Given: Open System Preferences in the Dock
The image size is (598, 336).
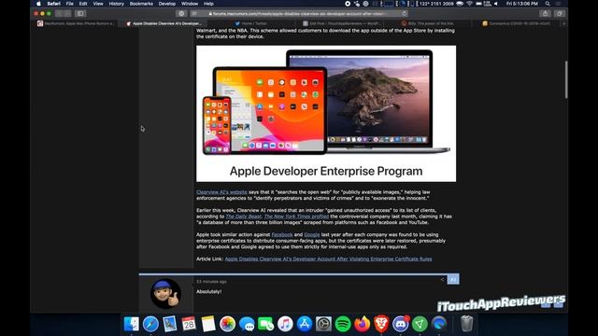Looking at the screenshot, I should 323,324.
